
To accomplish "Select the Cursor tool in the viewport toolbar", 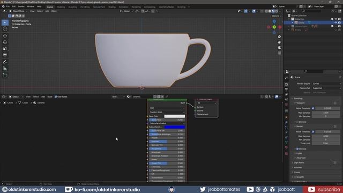I will tap(5, 29).
